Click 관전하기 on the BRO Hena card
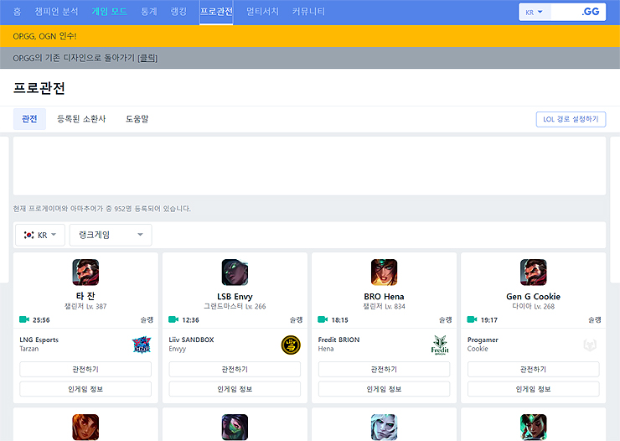Screen dimensions: 620x441 point(384,369)
